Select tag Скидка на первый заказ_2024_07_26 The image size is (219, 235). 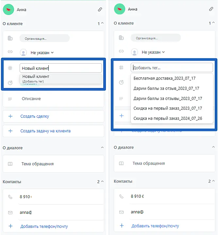(x=168, y=118)
